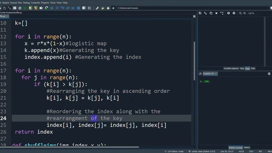
Task: Stop debugging with blue square icon
Action: (78, 8)
